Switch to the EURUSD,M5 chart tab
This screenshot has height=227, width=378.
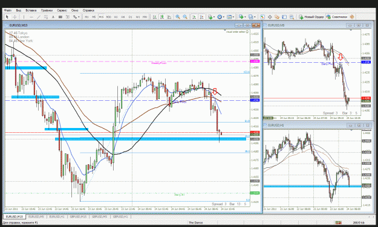pos(36,217)
